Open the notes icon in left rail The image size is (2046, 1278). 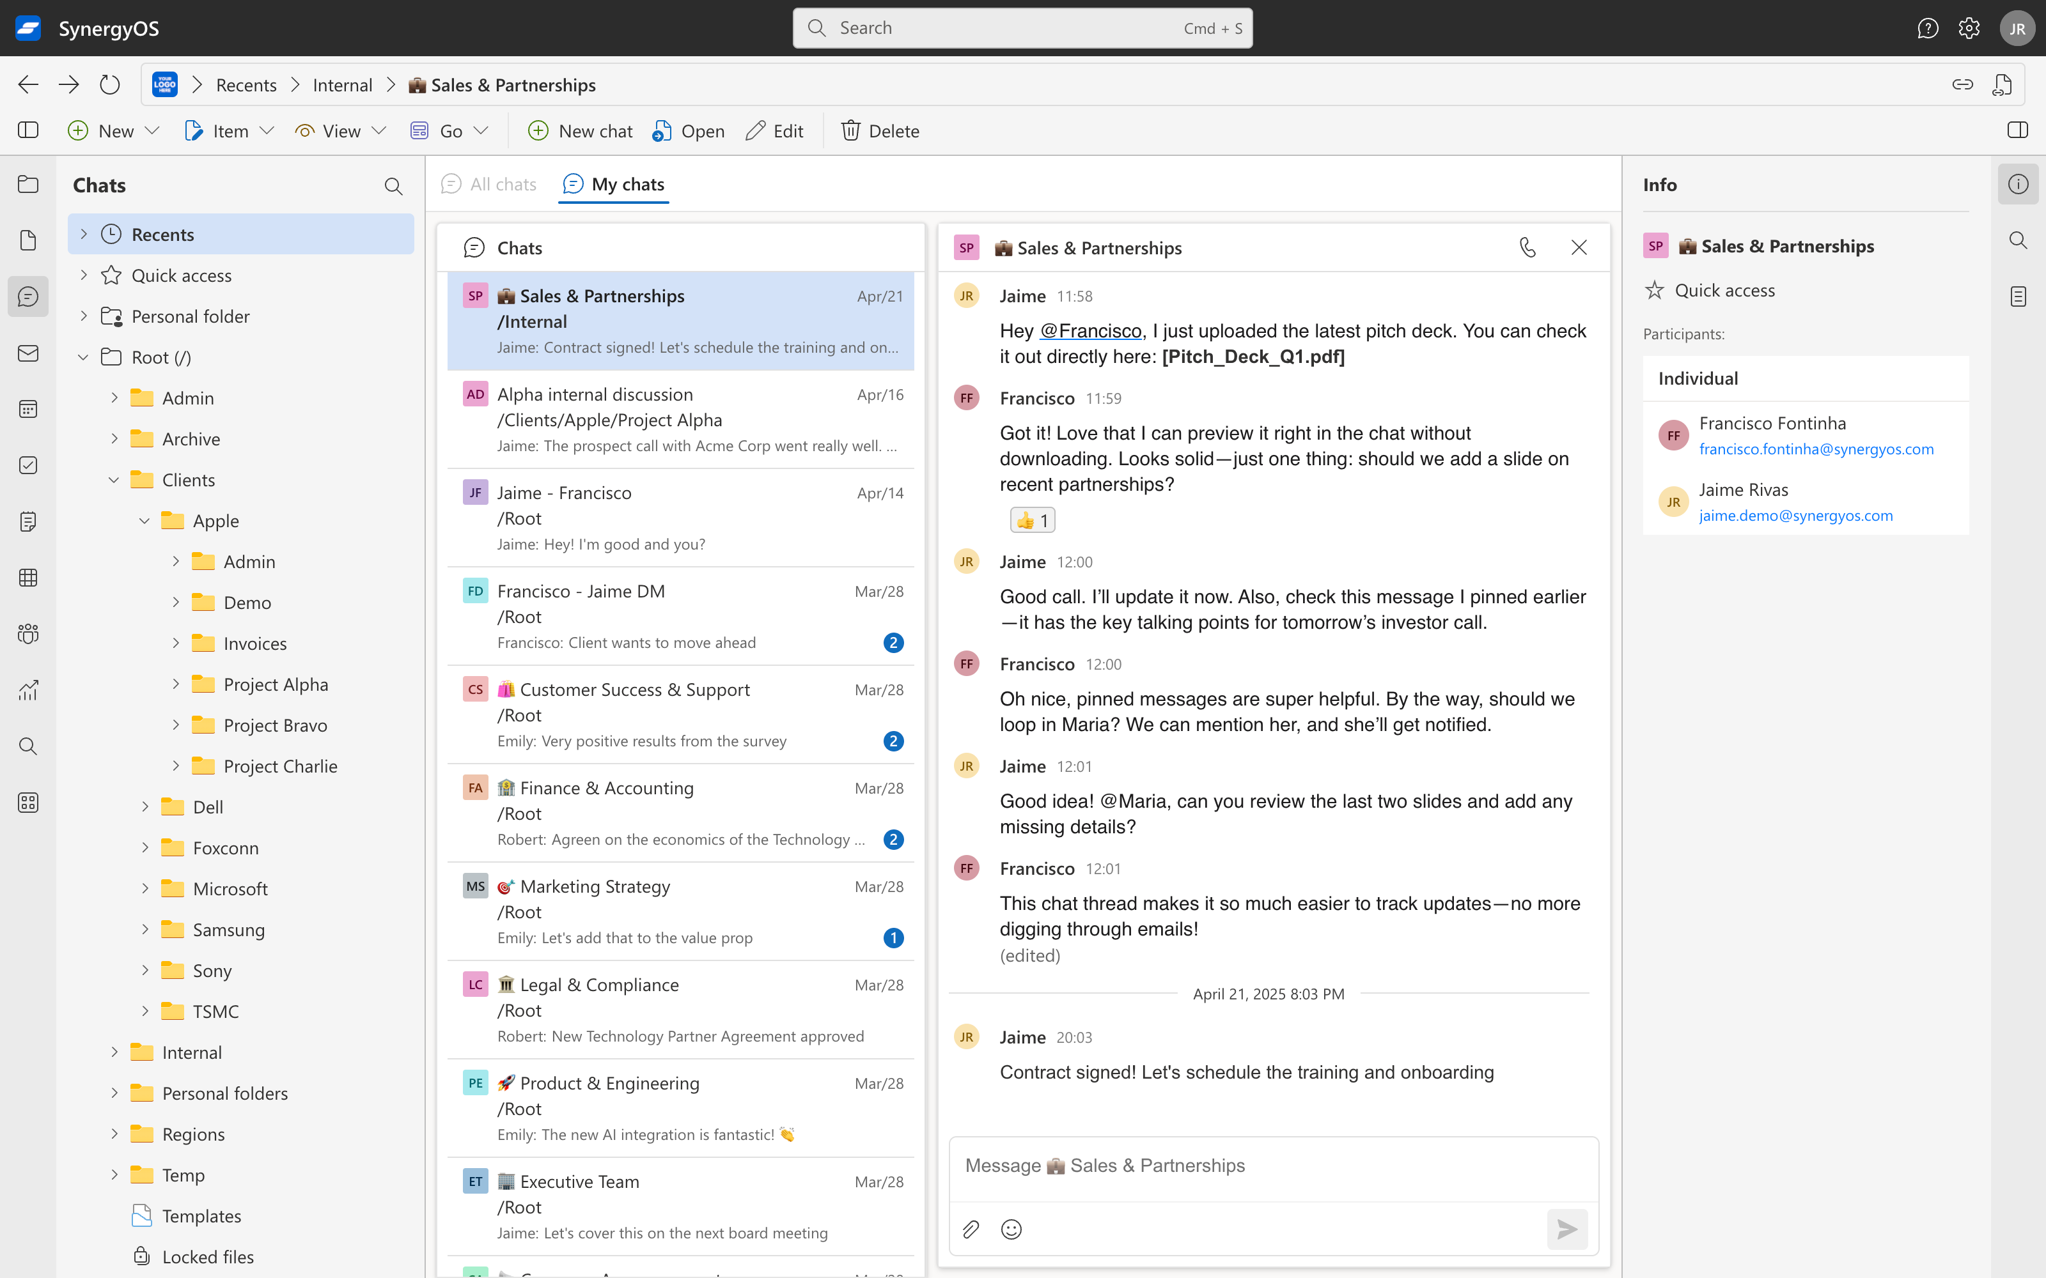[x=28, y=521]
